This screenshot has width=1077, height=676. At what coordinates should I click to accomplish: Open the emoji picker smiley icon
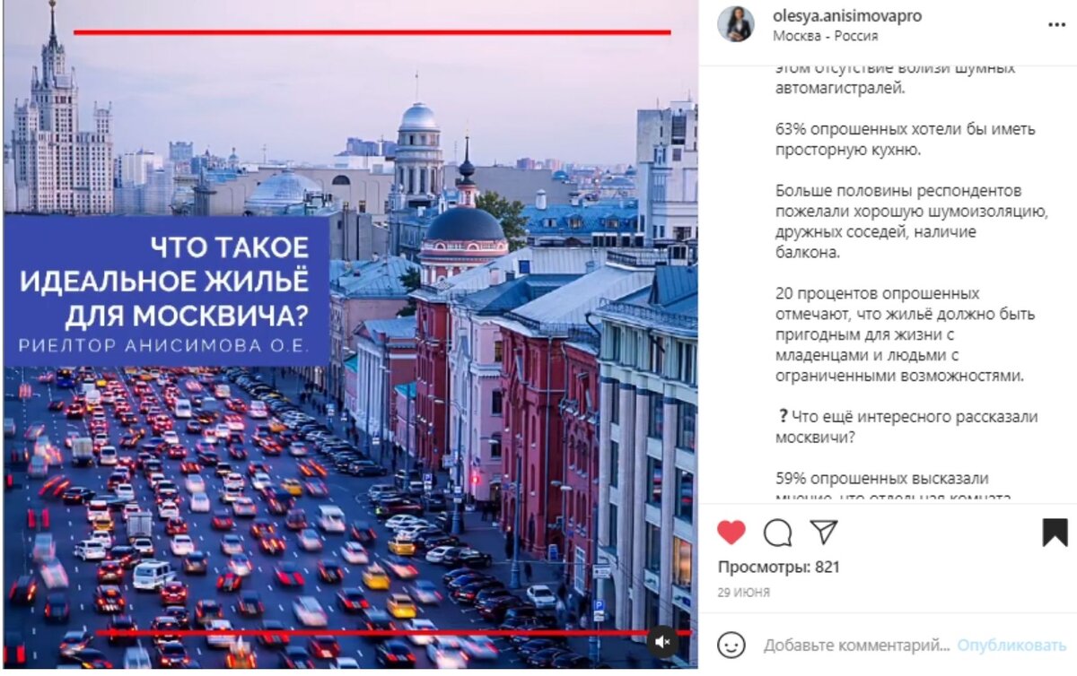[x=731, y=645]
